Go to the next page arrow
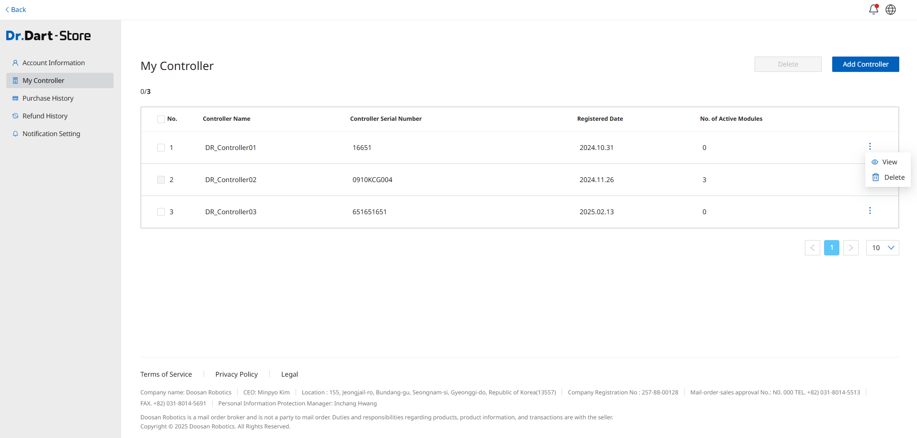This screenshot has width=917, height=438. click(x=851, y=248)
